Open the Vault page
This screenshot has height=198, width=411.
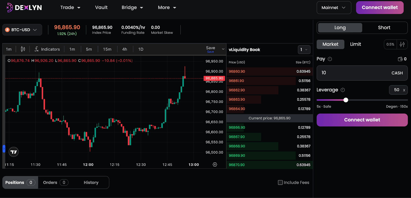point(101,7)
